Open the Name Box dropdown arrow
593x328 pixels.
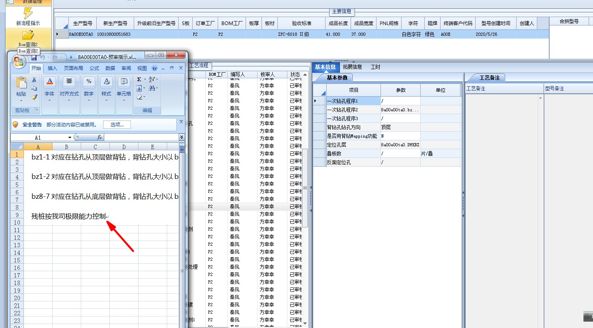click(70, 138)
